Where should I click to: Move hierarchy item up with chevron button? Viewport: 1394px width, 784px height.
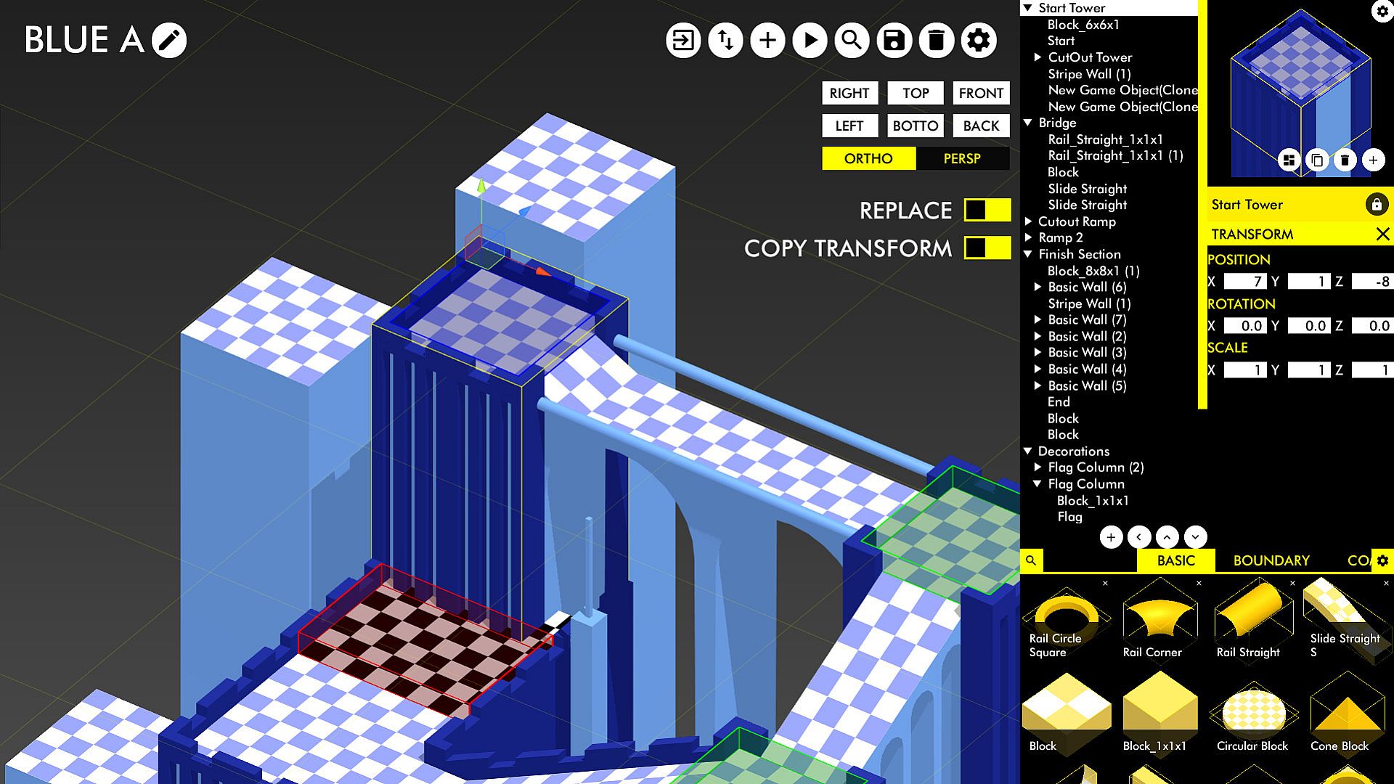click(1167, 537)
